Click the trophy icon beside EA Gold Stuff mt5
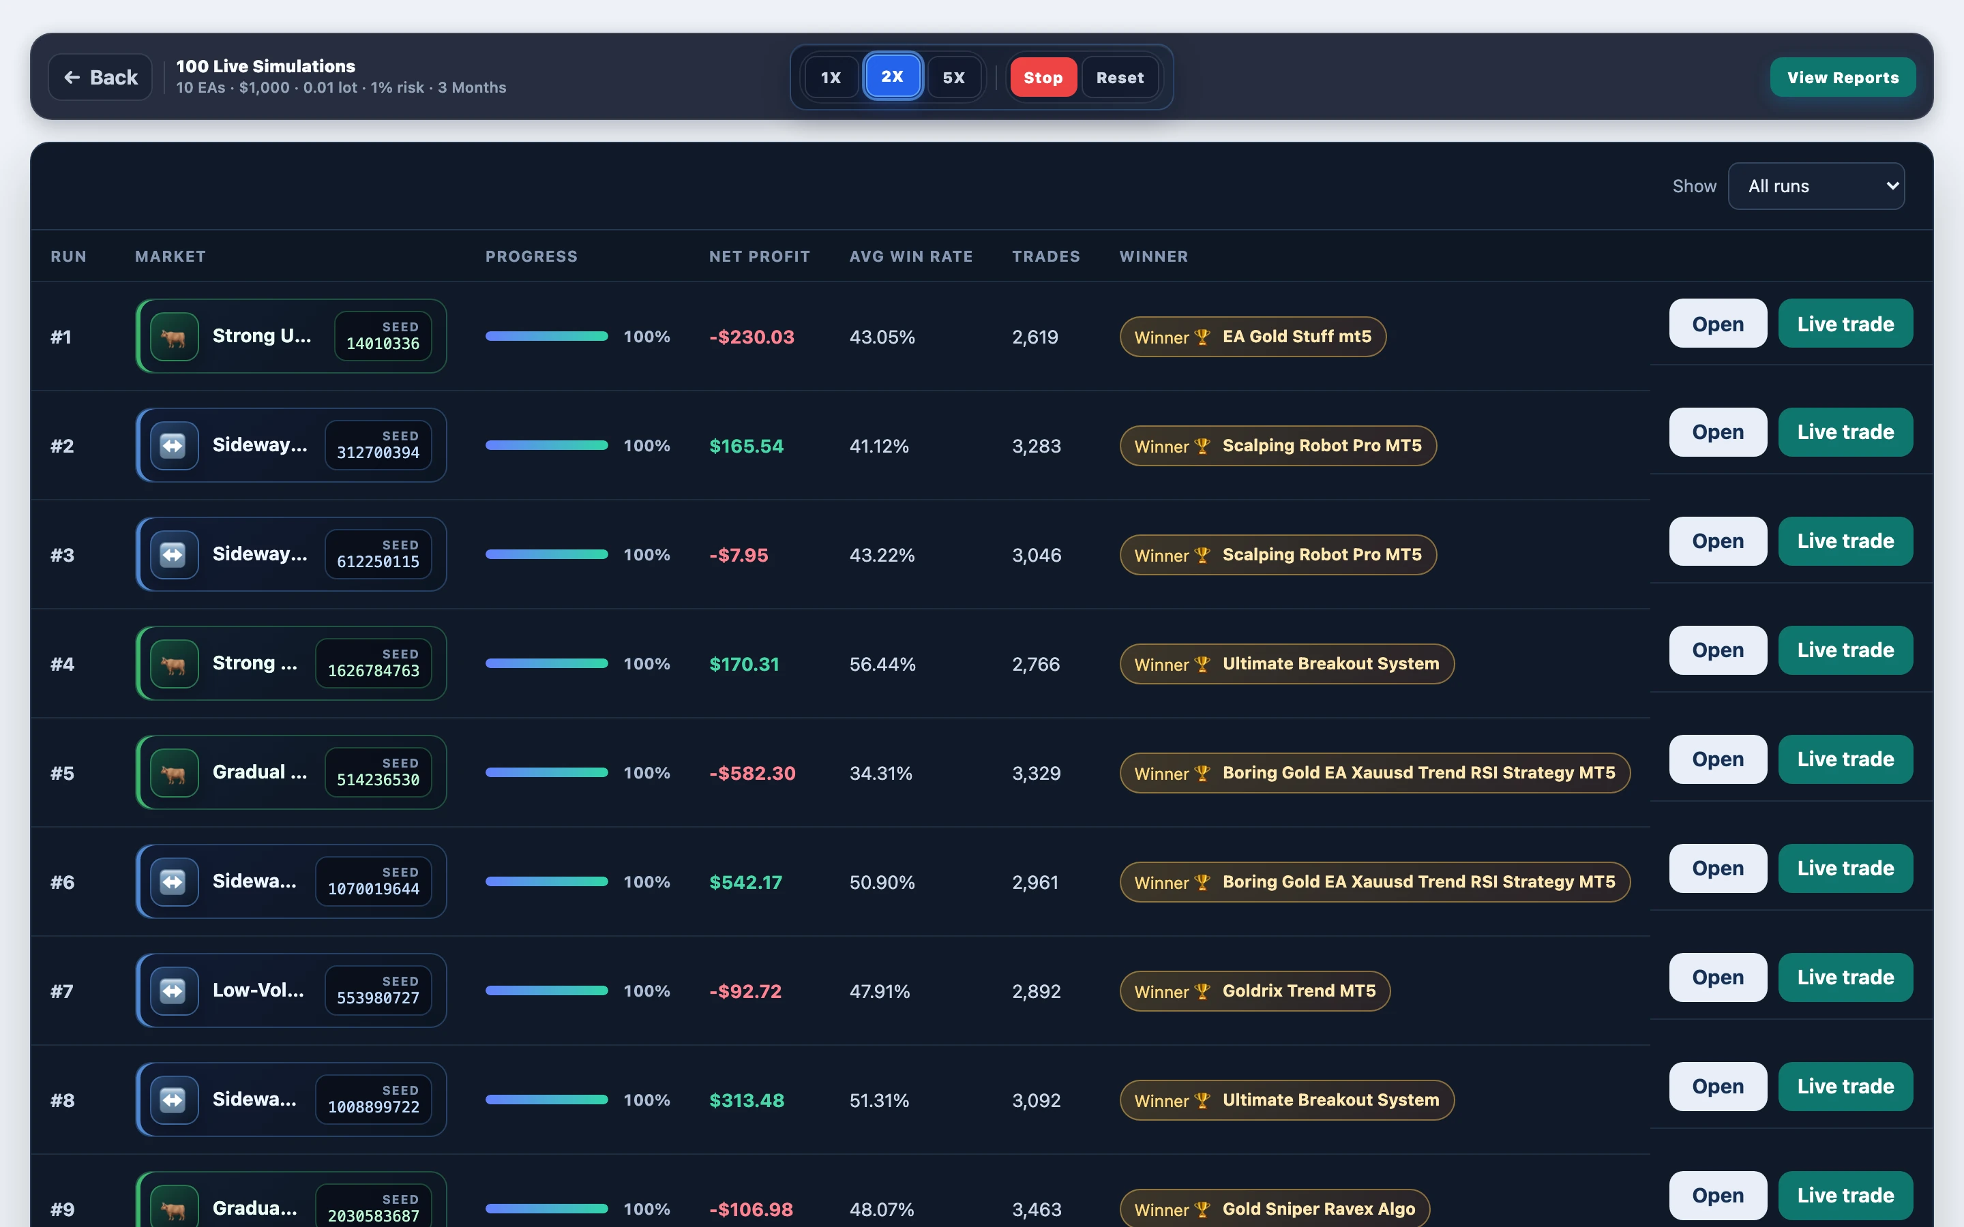Screen dimensions: 1964x1227 (x=1203, y=337)
